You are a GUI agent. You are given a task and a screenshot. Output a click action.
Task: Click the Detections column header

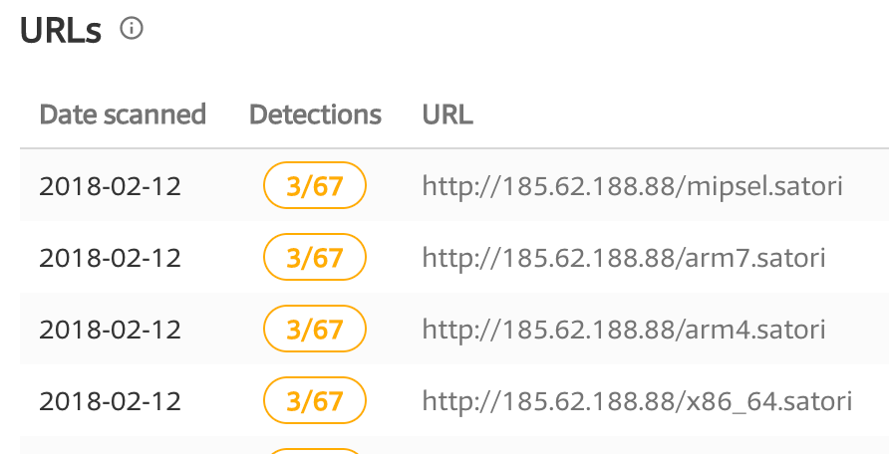(315, 114)
